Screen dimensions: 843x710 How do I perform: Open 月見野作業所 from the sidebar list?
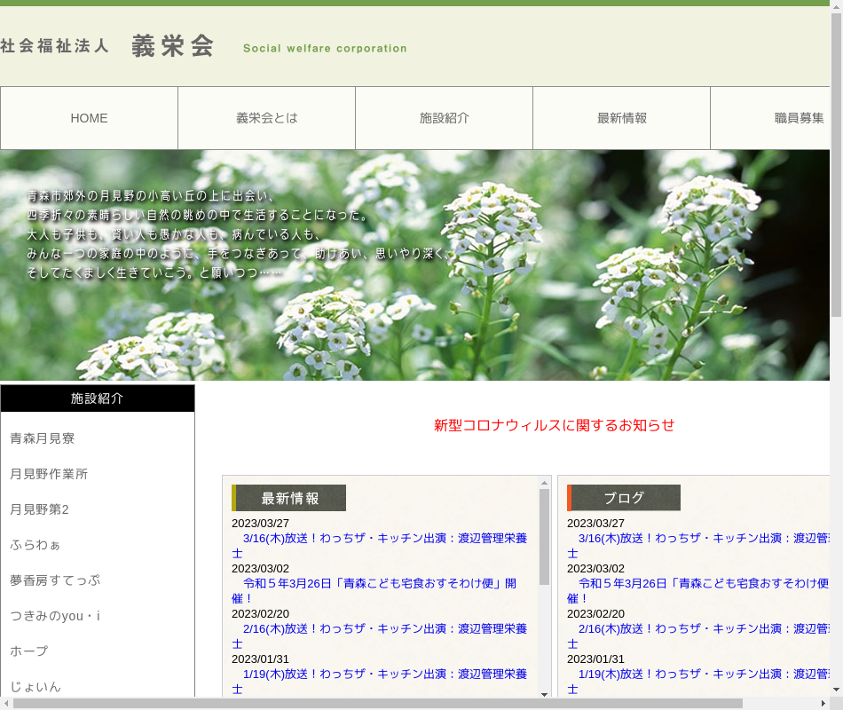pos(49,474)
